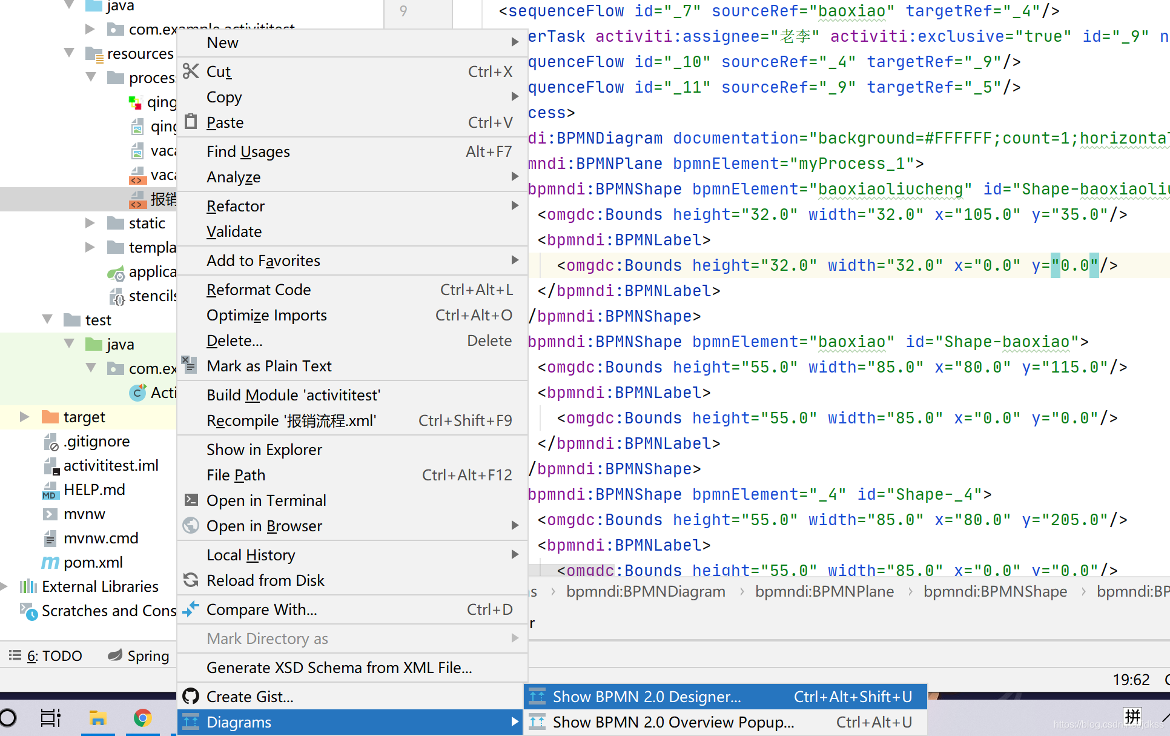Select Validate in context menu
This screenshot has height=736, width=1170.
(352, 231)
